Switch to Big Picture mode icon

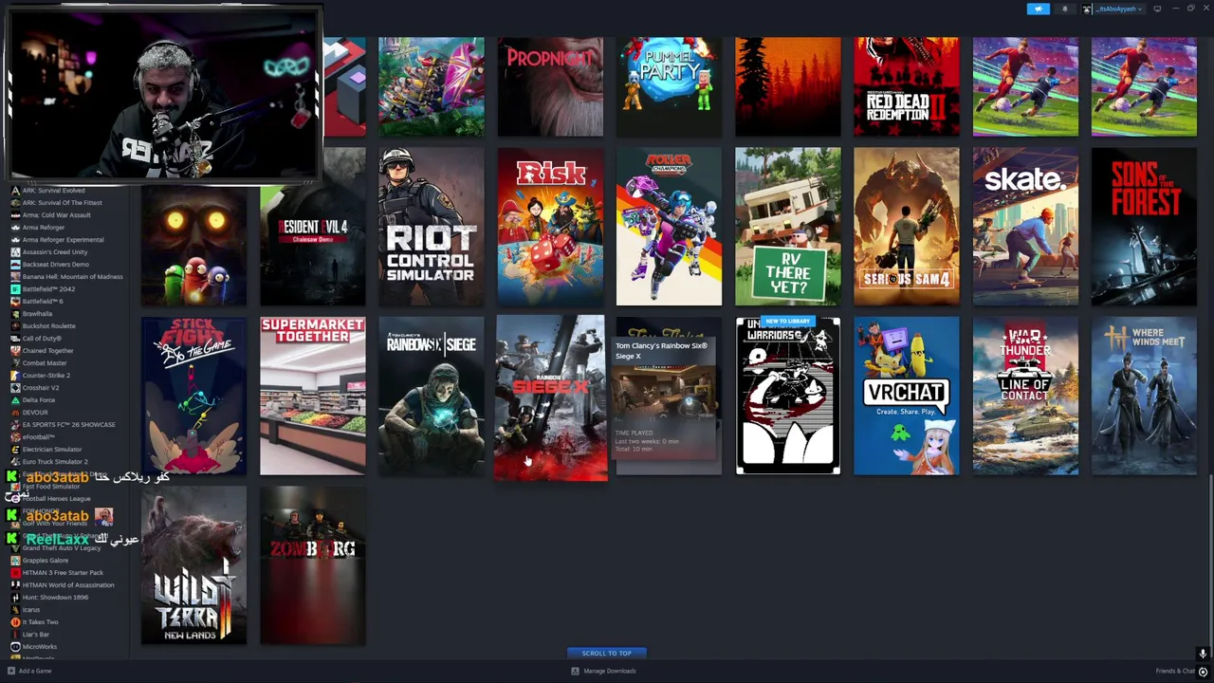(x=1157, y=9)
